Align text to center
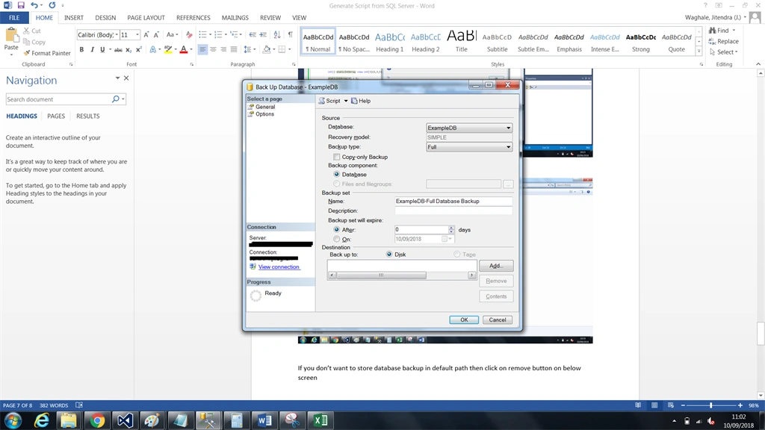The height and width of the screenshot is (430, 765). tap(213, 49)
